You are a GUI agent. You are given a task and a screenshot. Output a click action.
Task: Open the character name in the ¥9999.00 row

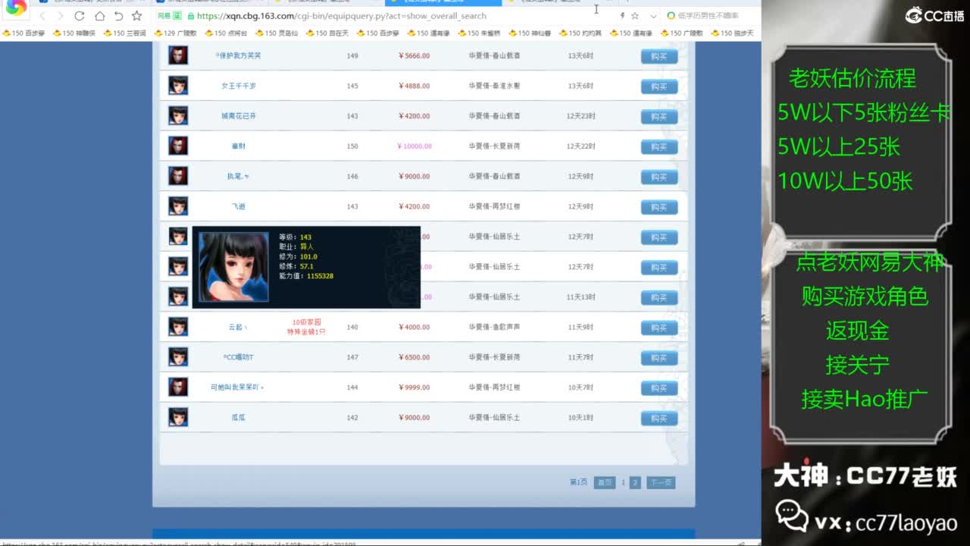tap(237, 388)
